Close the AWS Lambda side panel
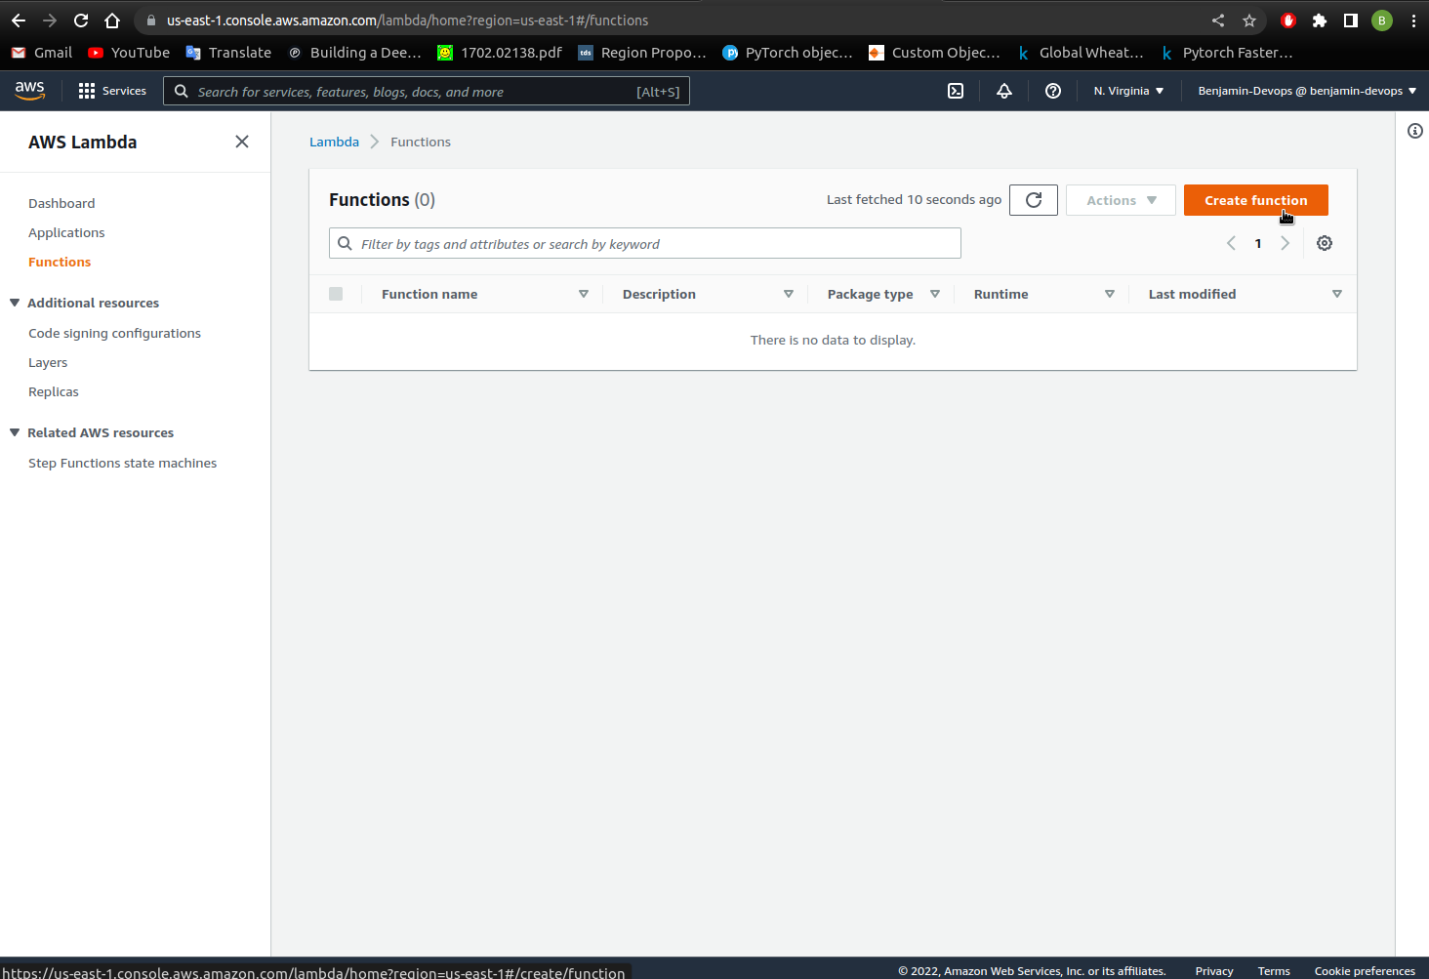Screen dimensions: 1429x979 click(242, 142)
